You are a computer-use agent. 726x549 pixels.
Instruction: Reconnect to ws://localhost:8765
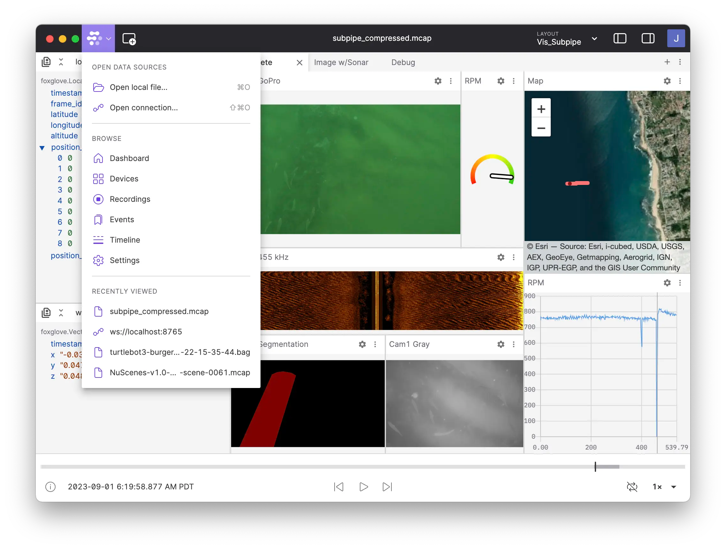point(171,332)
